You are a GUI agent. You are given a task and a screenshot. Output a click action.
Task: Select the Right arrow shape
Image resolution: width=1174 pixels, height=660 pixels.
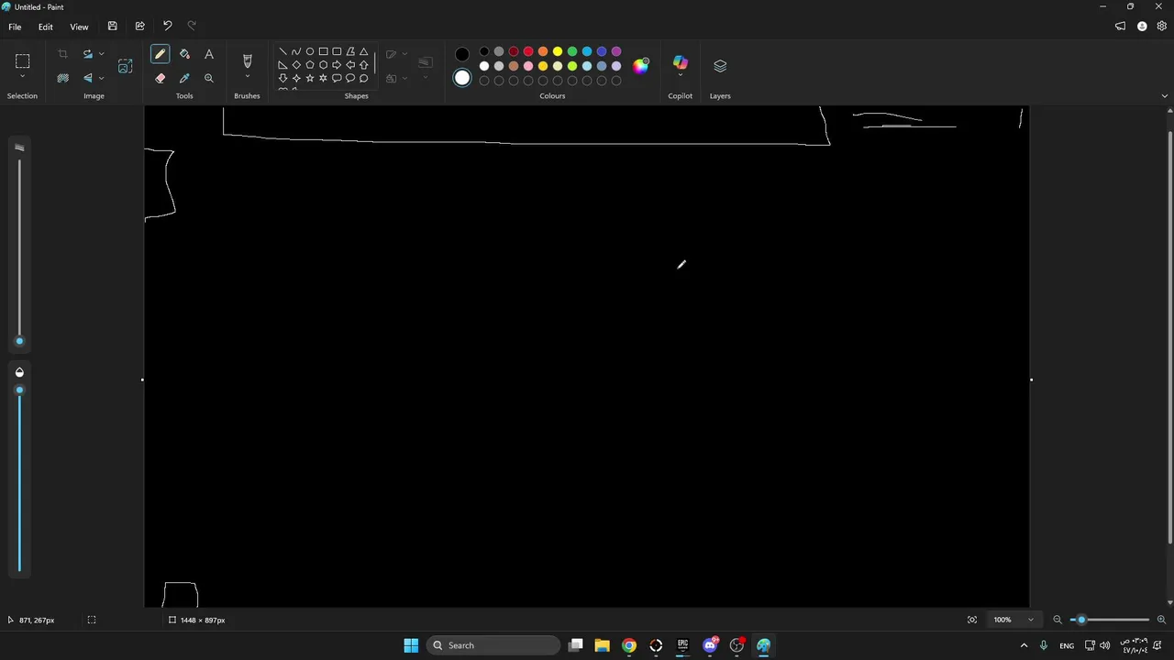coord(337,65)
